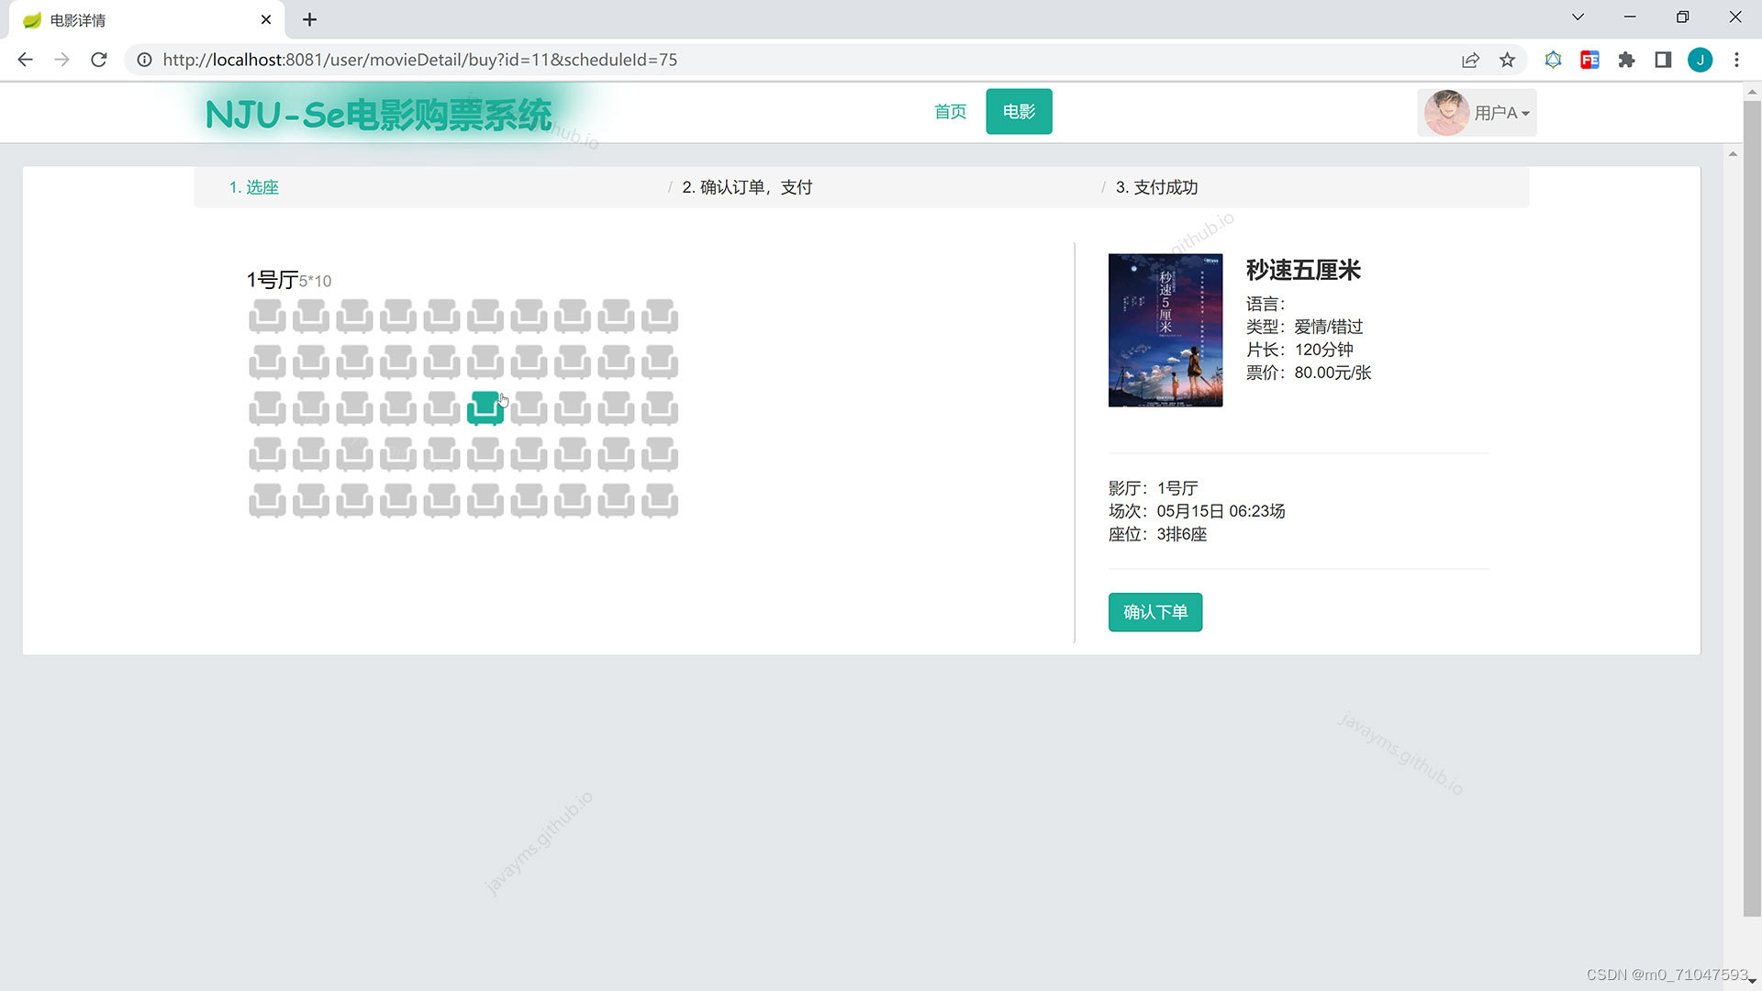View site information icon

[144, 60]
